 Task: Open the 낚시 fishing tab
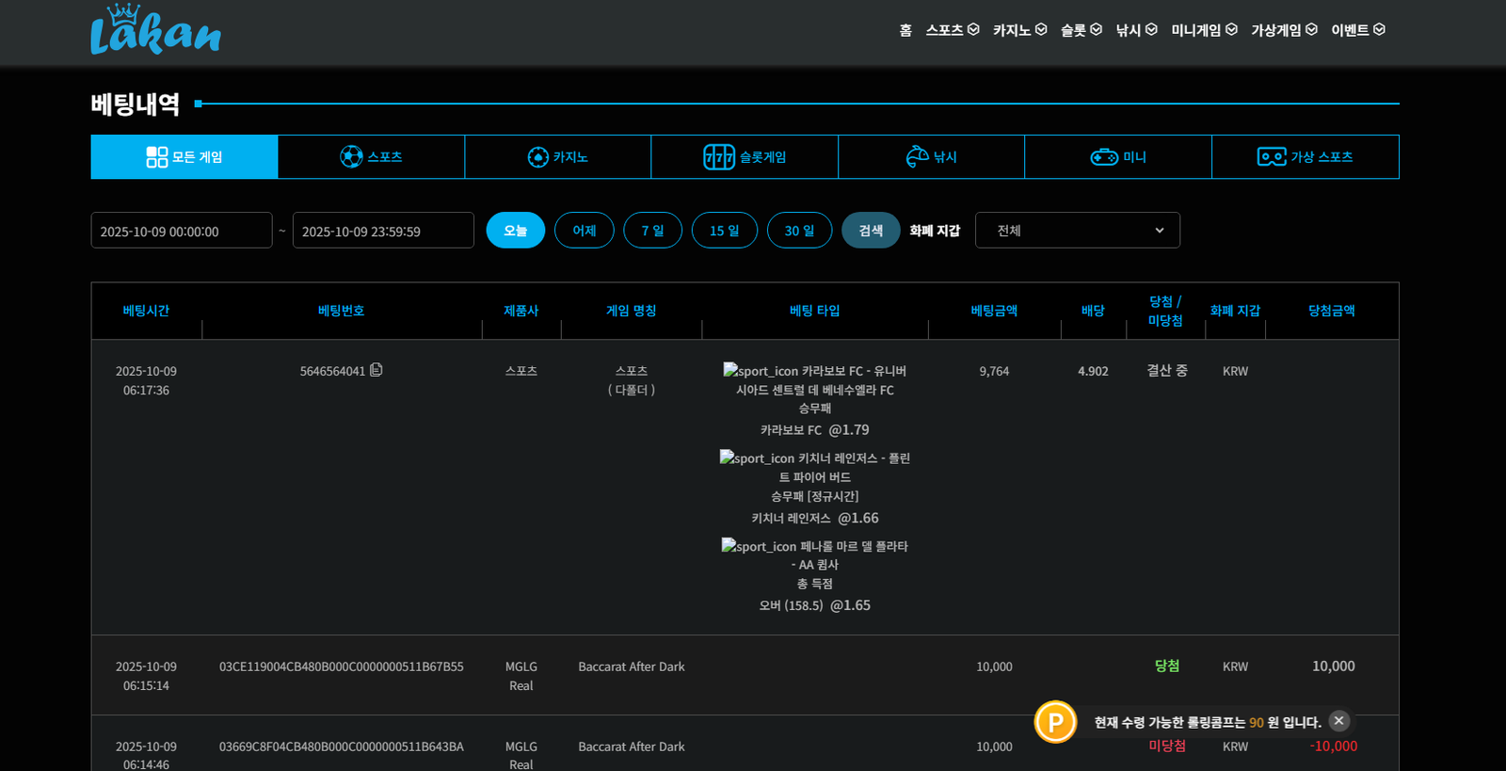931,157
